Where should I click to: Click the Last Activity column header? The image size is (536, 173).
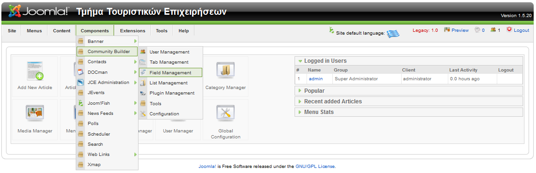pos(463,70)
